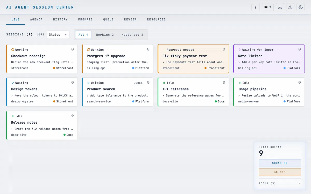Click the pause Idle icon on API reference

coord(164,83)
